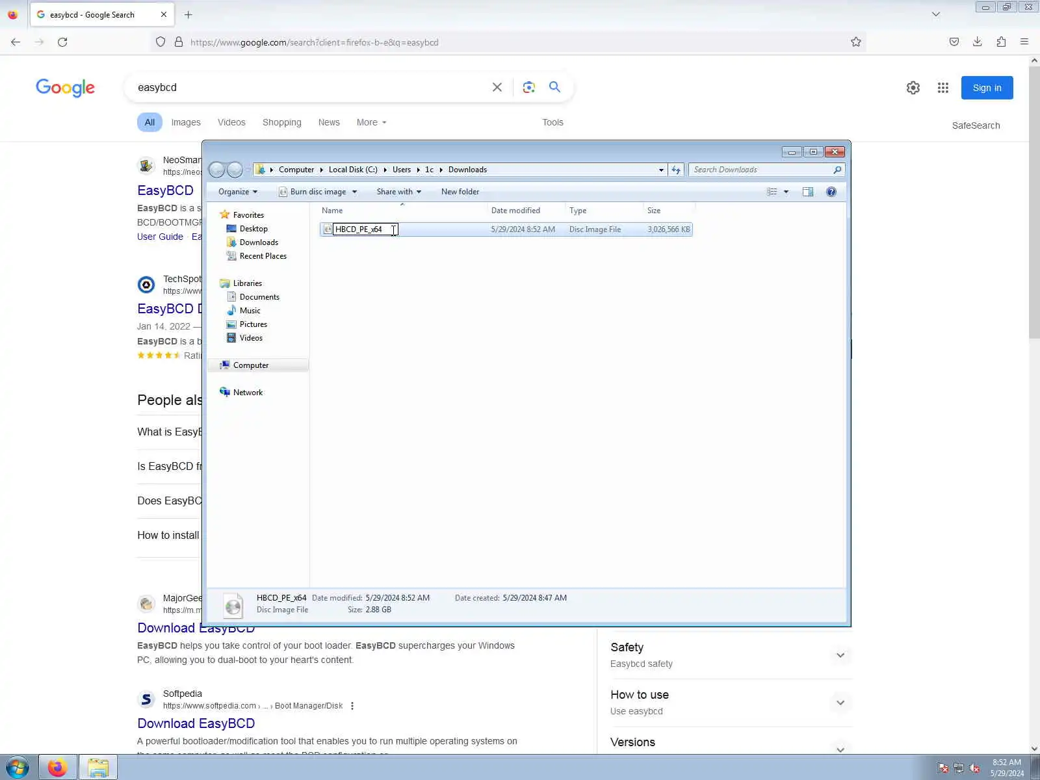Open Firefox Pocket save icon
The height and width of the screenshot is (780, 1040).
954,42
